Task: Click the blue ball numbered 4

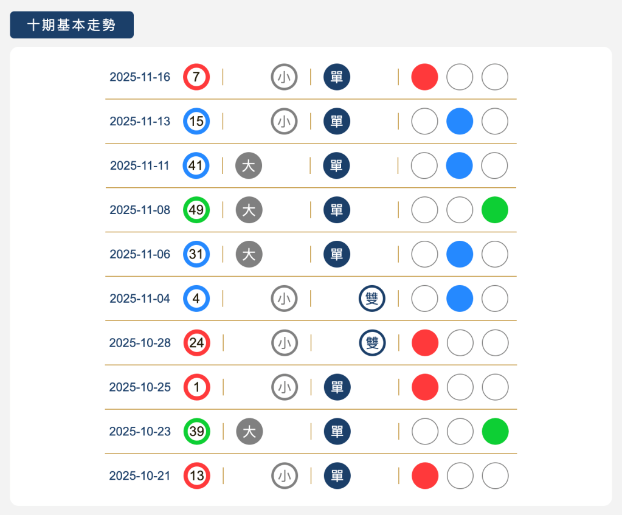Action: 196,299
